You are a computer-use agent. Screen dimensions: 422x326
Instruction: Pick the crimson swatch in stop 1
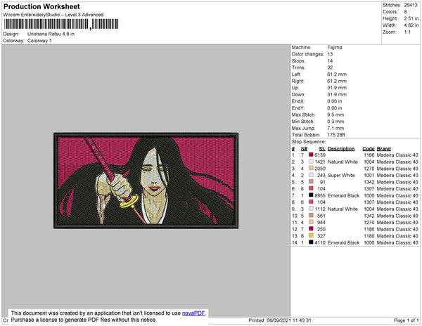(x=311, y=155)
